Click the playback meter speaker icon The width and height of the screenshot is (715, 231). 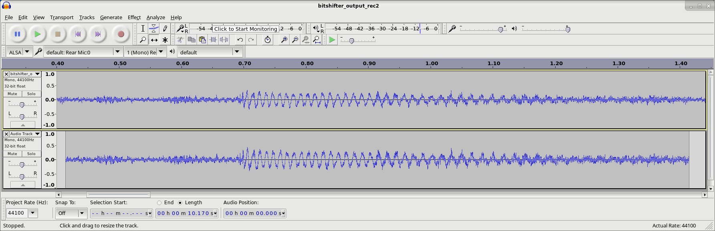[x=316, y=29]
